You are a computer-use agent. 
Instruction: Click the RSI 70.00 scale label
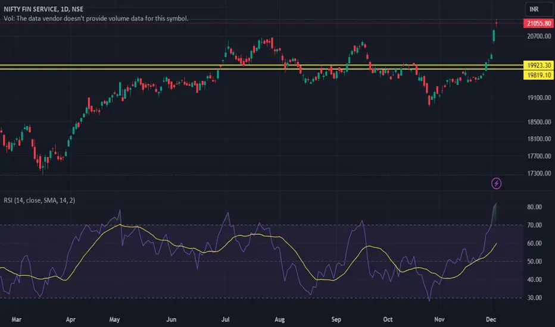pos(535,225)
